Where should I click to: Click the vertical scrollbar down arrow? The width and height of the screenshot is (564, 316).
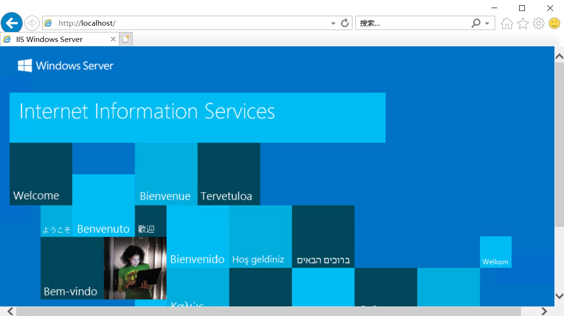559,296
